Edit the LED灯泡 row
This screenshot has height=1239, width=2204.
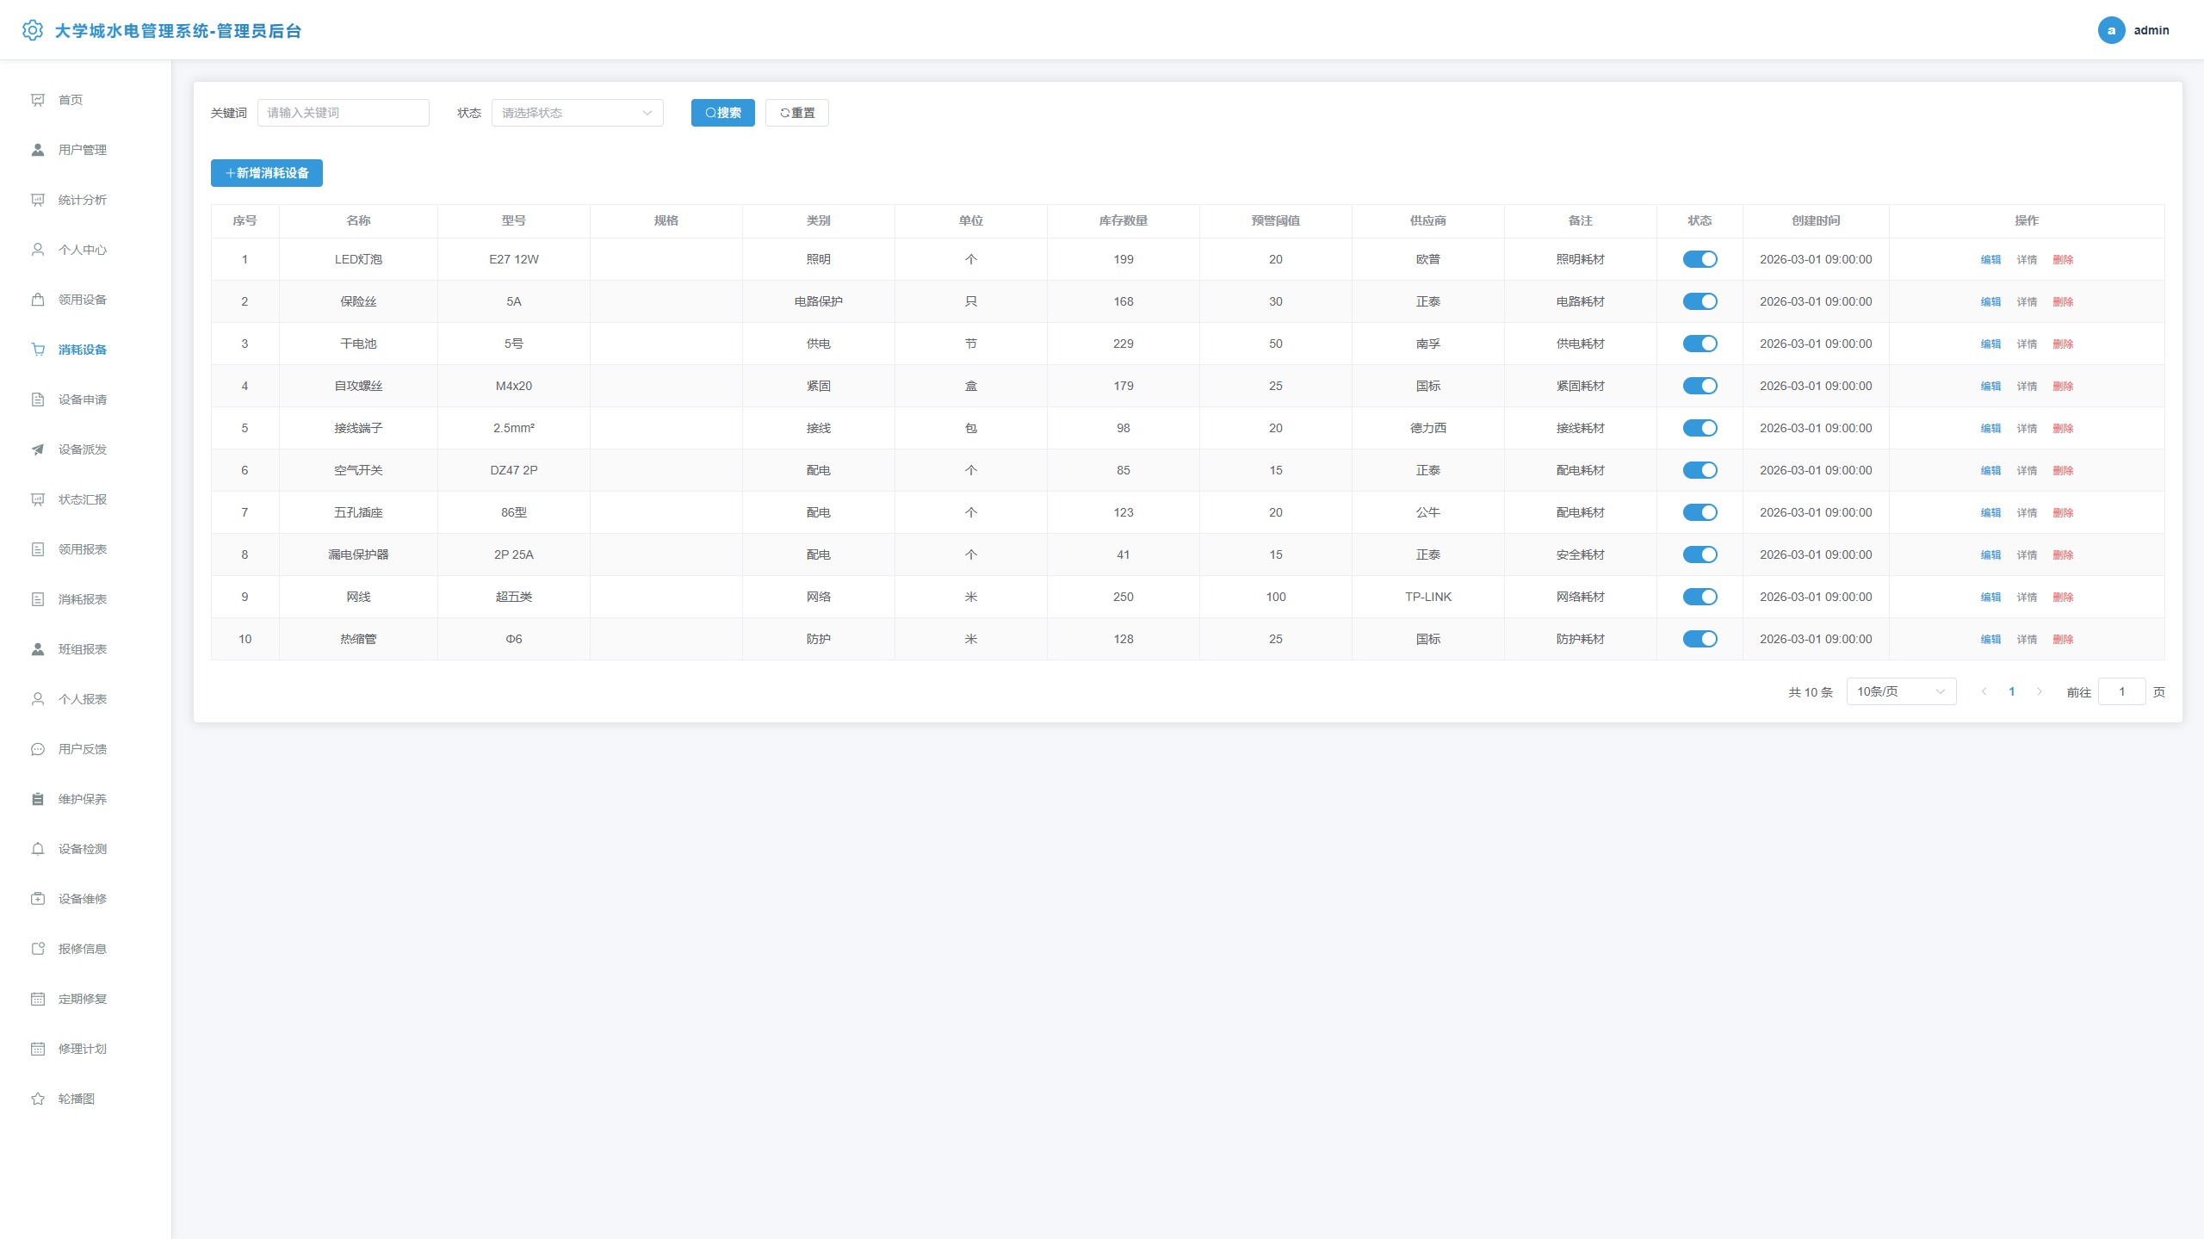point(1990,259)
